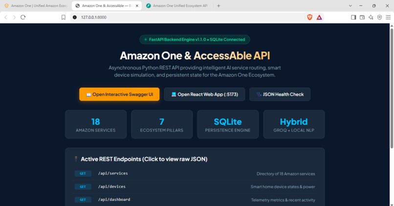Screen dimensions: 394x206
Task: Click the browser forward arrow
Action: 14,17
